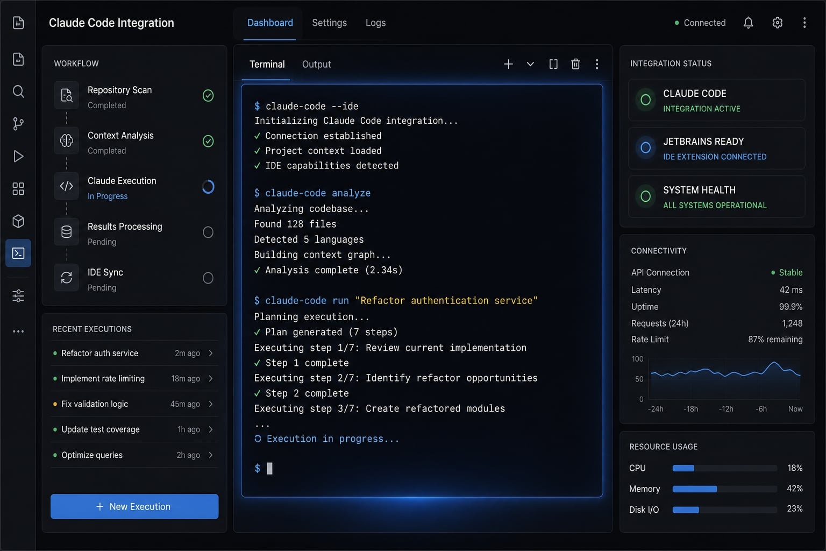Click the terminal prompt cursor
826x551 pixels.
coord(269,468)
